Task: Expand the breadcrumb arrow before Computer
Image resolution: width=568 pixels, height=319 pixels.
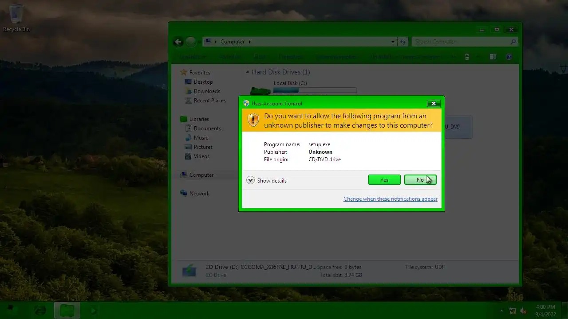Action: (216, 42)
